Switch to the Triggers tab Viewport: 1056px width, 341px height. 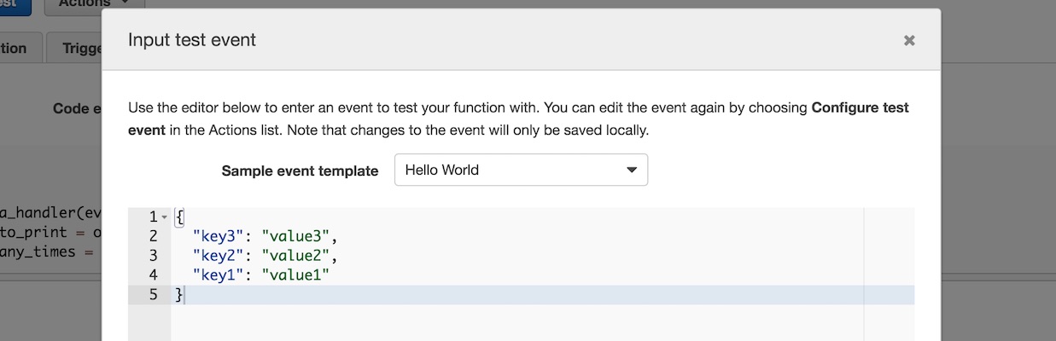pyautogui.click(x=82, y=49)
